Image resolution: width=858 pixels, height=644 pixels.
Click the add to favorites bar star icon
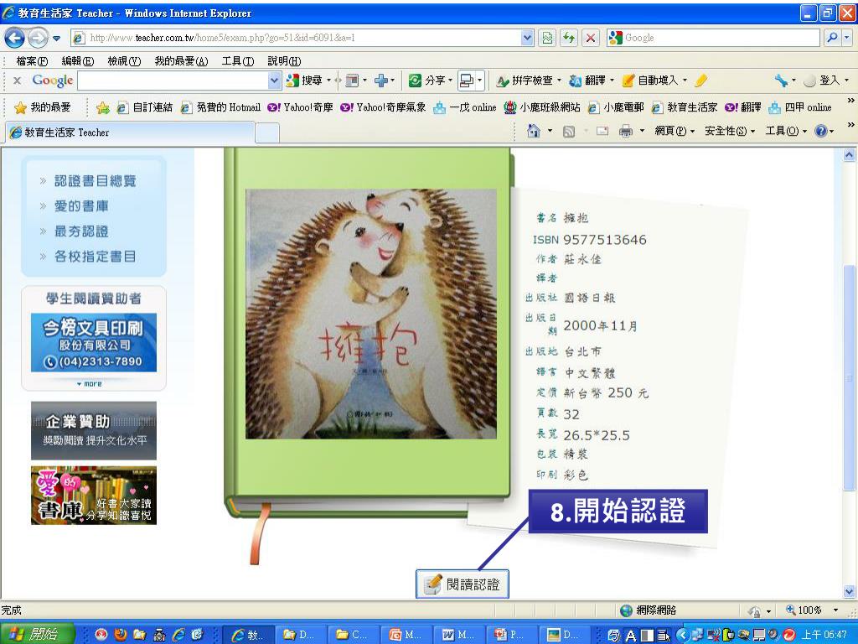coord(103,108)
